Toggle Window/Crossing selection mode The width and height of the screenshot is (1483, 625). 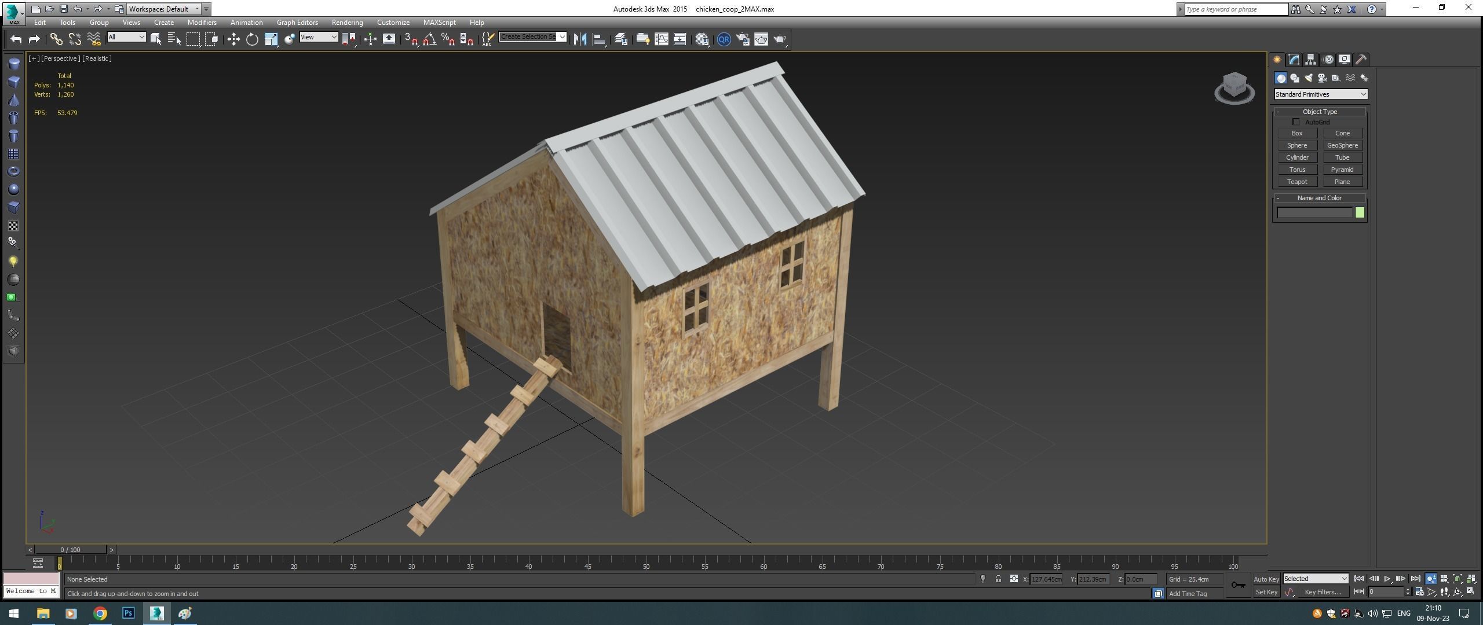[212, 39]
